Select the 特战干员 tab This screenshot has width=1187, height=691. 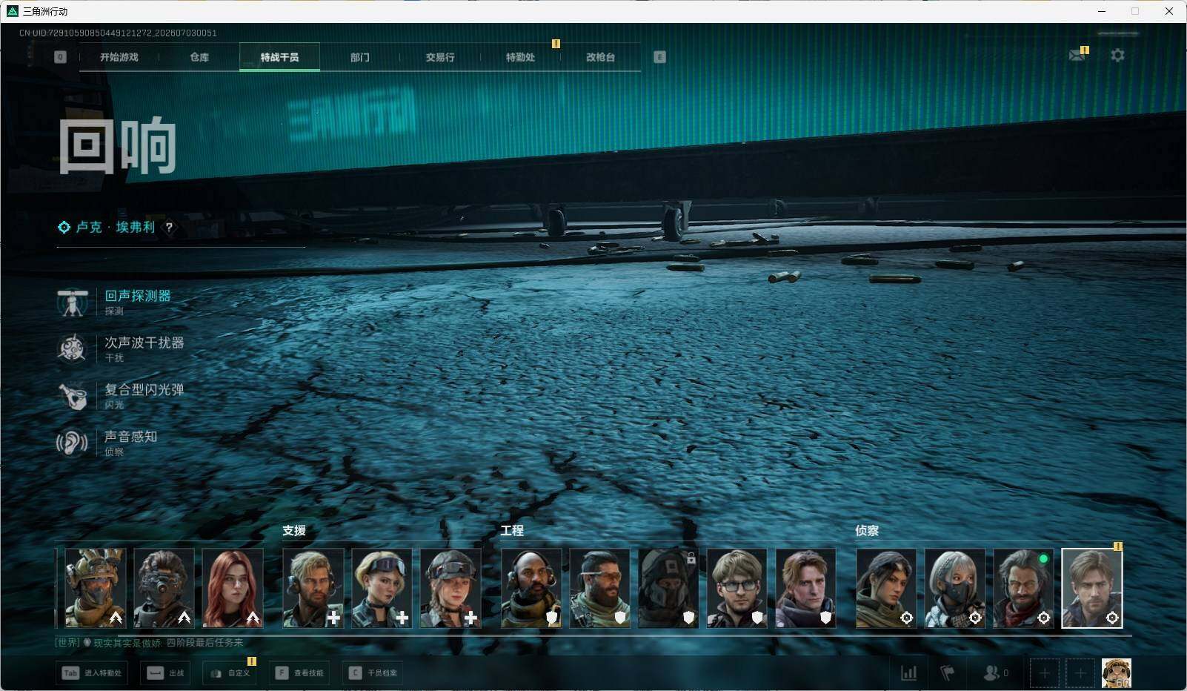click(279, 57)
